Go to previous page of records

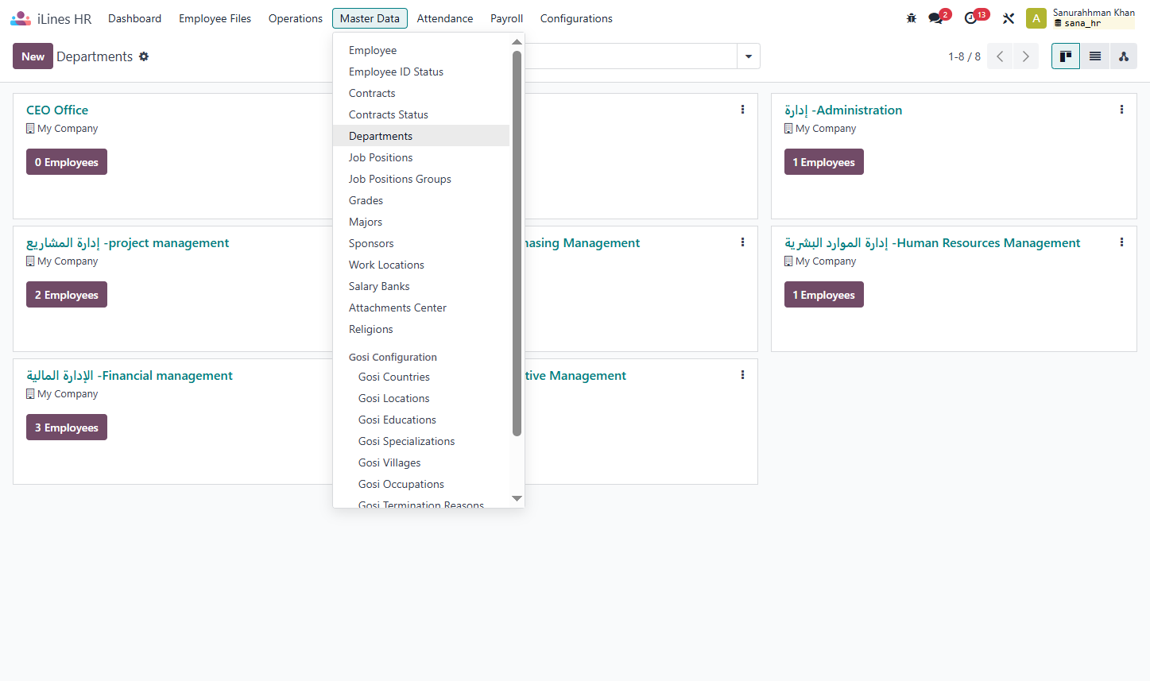[1000, 56]
